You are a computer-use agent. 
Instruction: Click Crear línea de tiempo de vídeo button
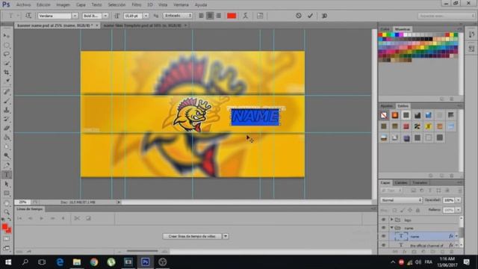click(x=192, y=236)
